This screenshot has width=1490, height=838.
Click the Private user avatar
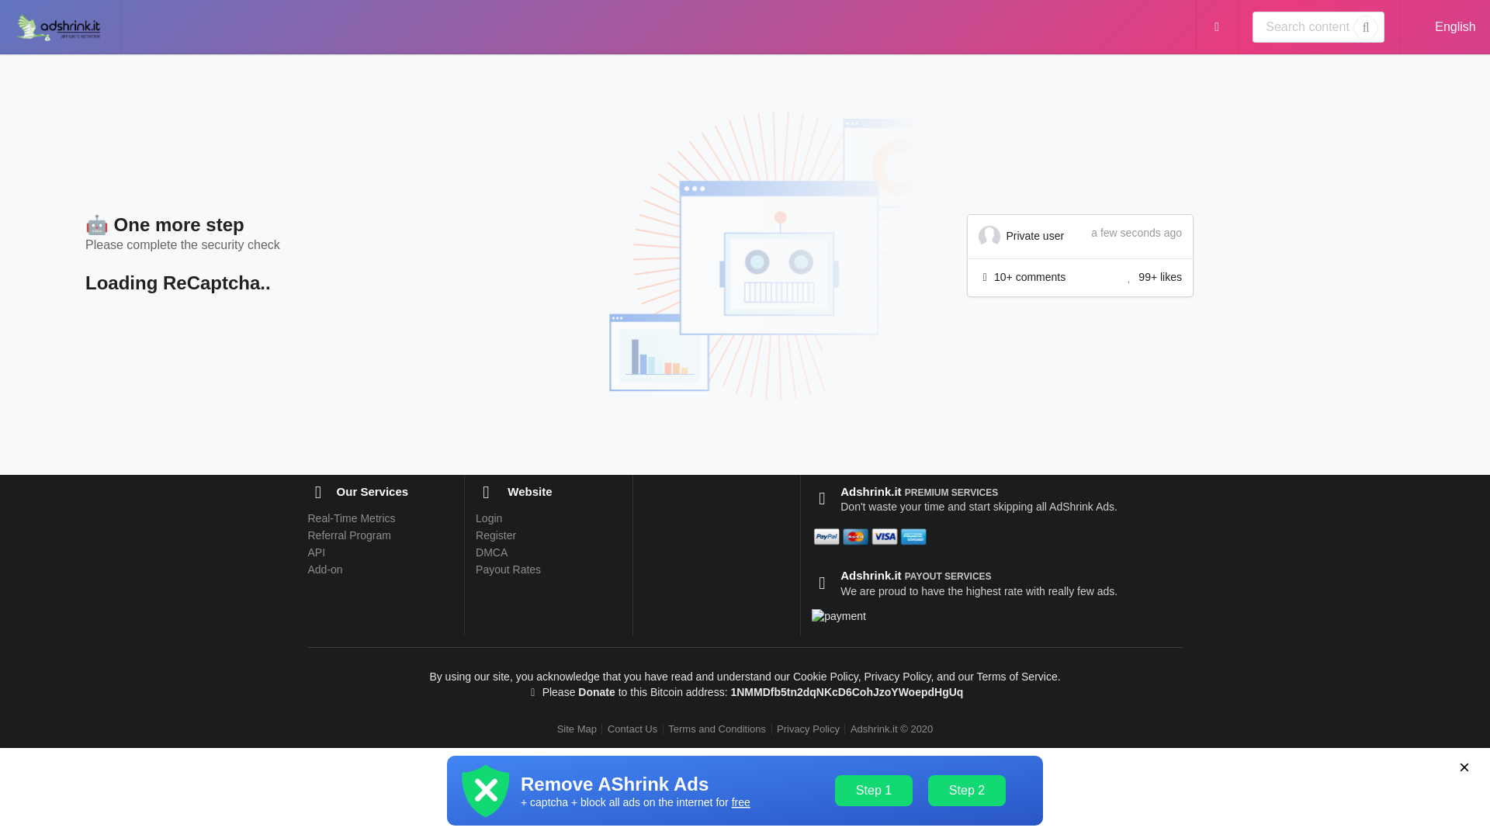(989, 236)
